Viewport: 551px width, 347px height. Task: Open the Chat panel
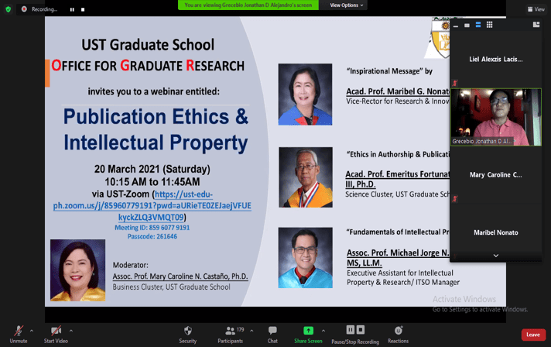pos(272,335)
